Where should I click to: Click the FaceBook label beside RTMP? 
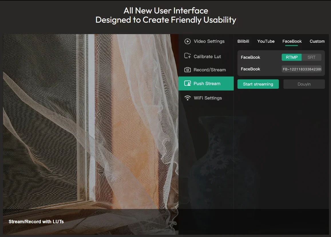pos(250,57)
